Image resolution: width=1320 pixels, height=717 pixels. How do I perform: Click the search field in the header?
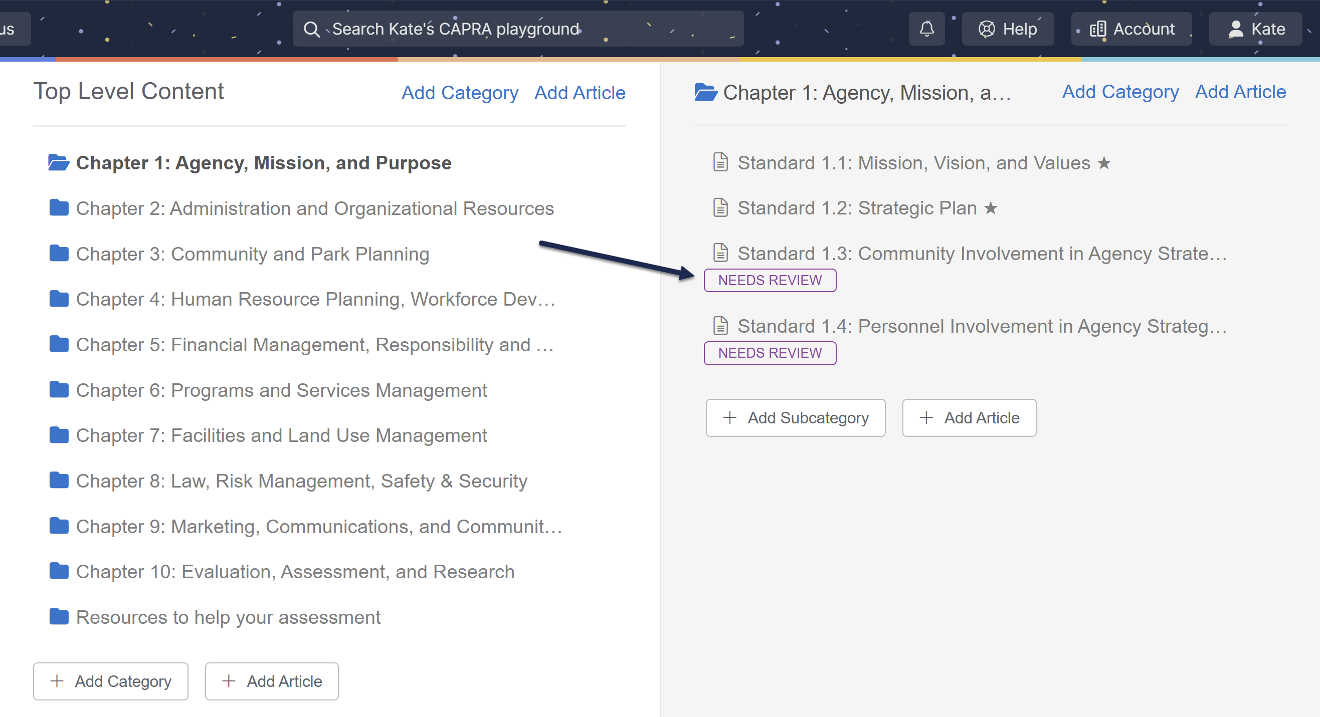517,29
